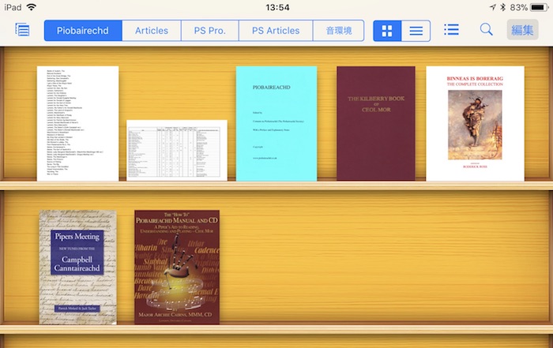Open the PS Pro. tab
This screenshot has width=553, height=348.
pyautogui.click(x=204, y=31)
